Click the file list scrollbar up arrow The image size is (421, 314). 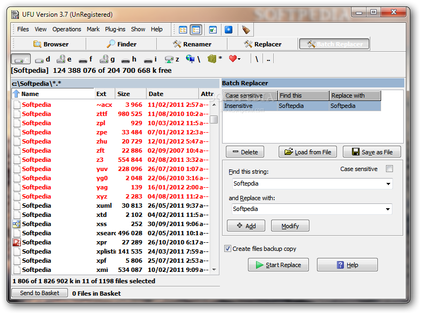tap(214, 105)
